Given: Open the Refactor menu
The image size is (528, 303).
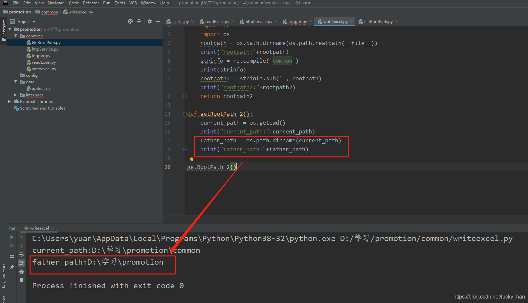Looking at the screenshot, I should pos(91,3).
